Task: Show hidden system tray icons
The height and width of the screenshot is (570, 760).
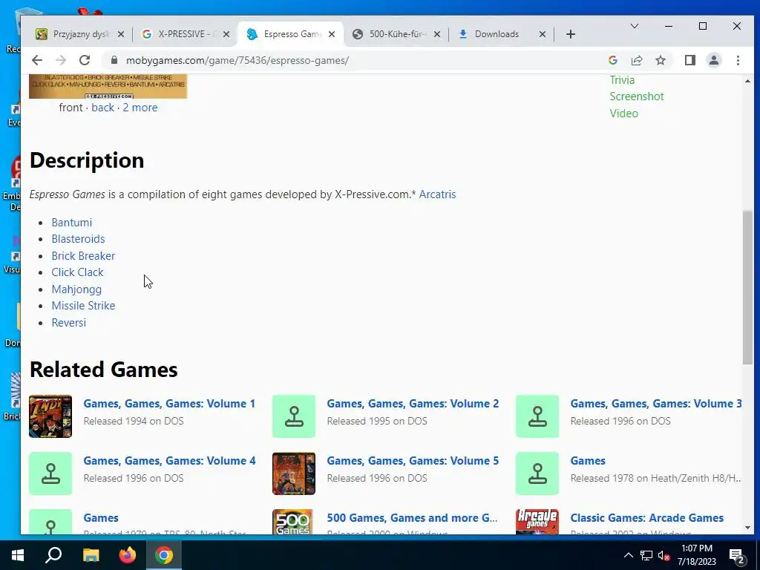Action: tap(628, 555)
